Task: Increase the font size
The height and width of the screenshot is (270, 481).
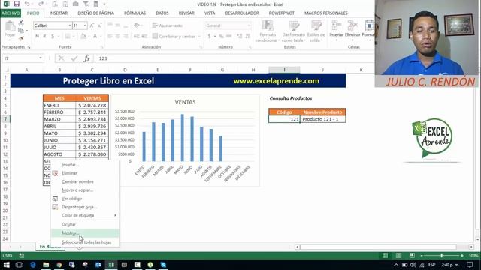Action: pos(92,25)
